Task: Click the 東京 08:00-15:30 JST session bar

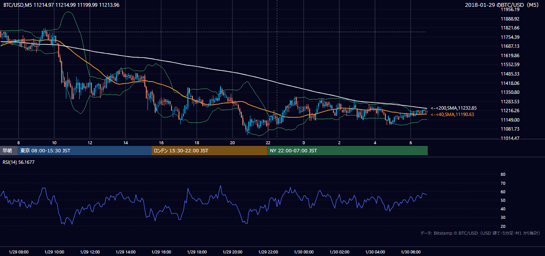Action: tap(84, 151)
